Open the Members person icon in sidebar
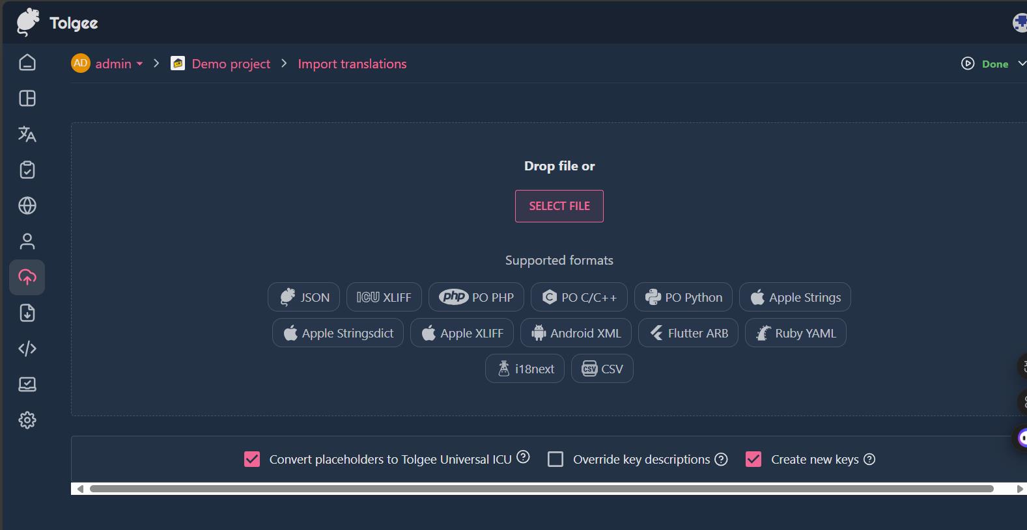The height and width of the screenshot is (530, 1027). (x=27, y=241)
